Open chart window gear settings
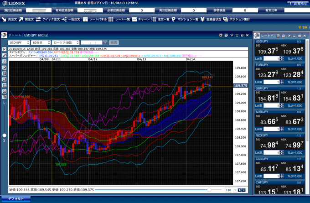 (221, 35)
